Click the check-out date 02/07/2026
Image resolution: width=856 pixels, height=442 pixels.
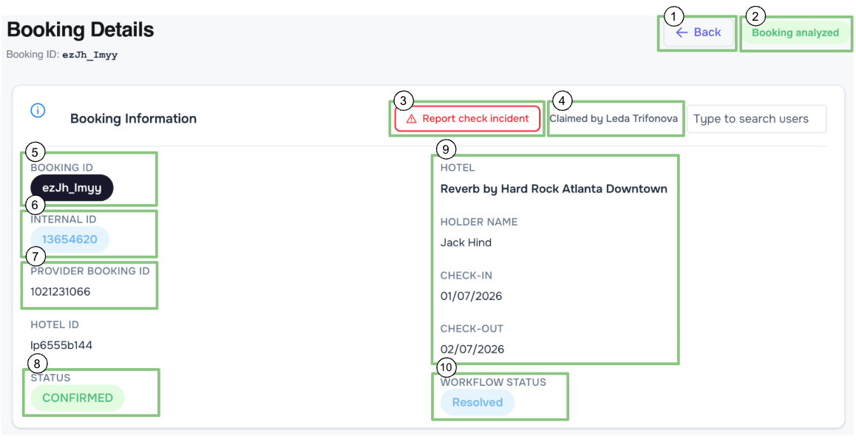[472, 349]
